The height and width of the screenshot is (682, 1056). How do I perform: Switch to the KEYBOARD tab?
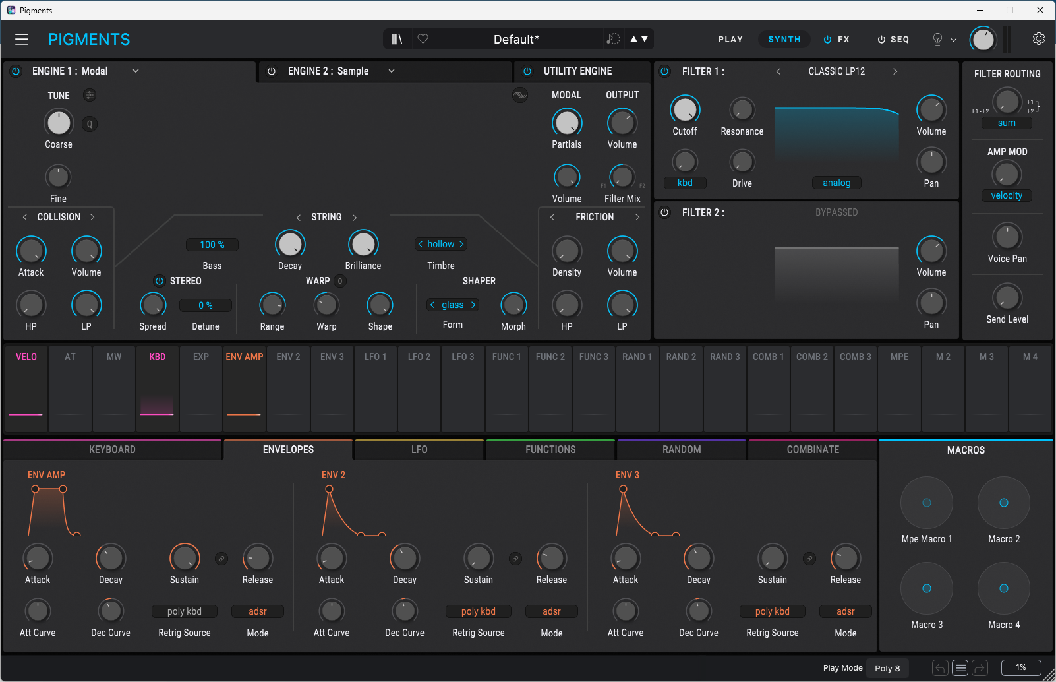tap(112, 450)
